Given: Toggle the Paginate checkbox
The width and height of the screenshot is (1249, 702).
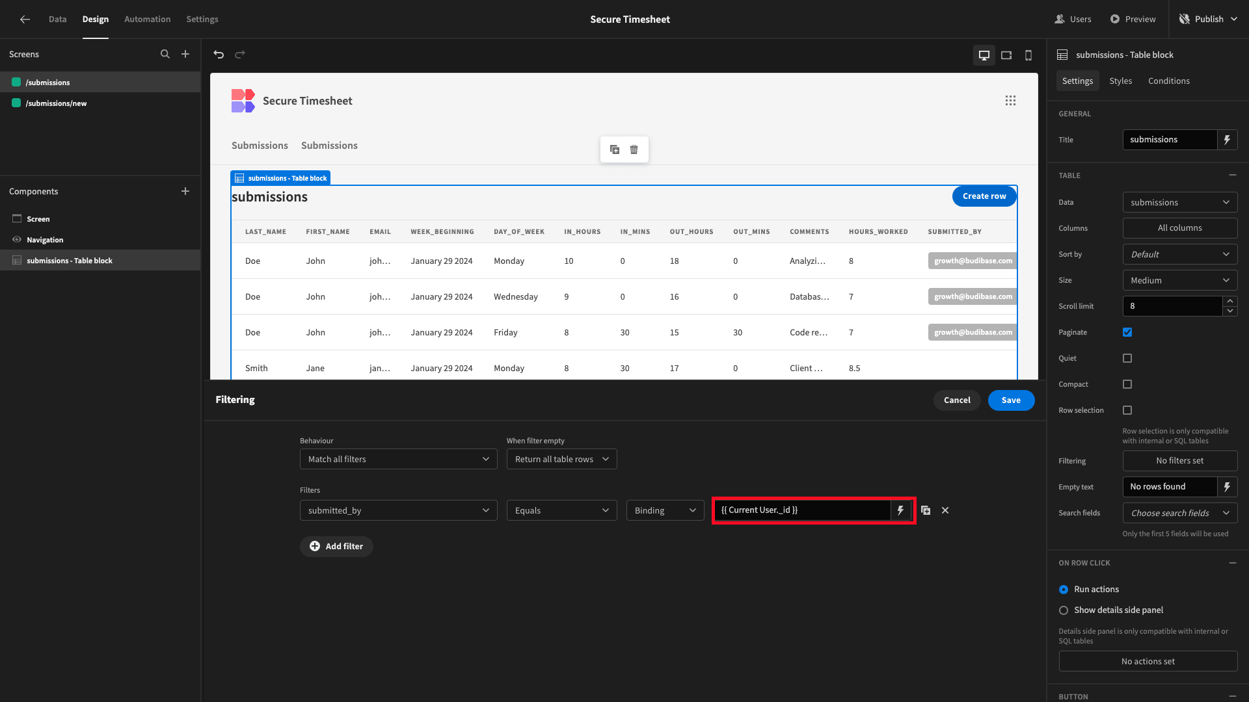Looking at the screenshot, I should [x=1127, y=332].
